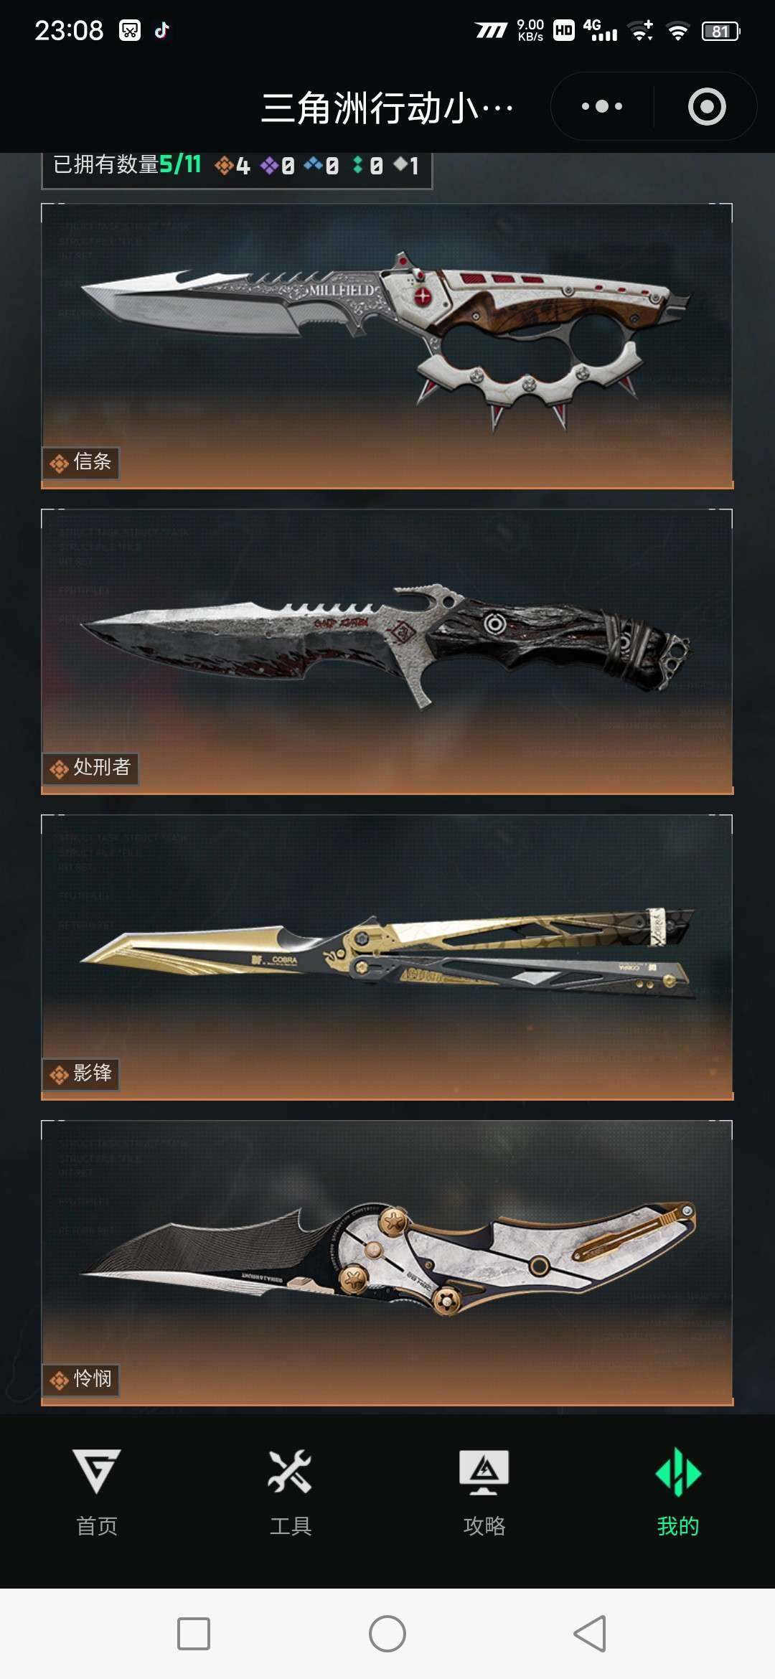Select the 我的 green profile icon

(x=678, y=1472)
